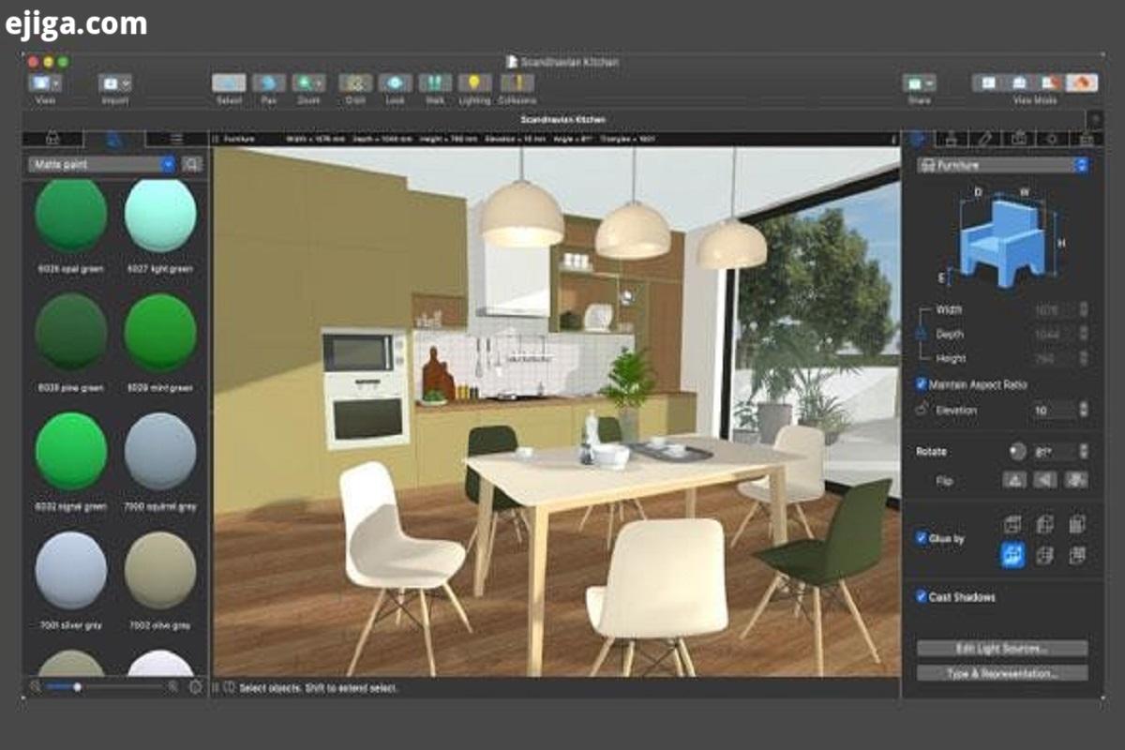The image size is (1125, 750).
Task: Uncheck Maintain Aspect Ratio
Action: coord(922,384)
